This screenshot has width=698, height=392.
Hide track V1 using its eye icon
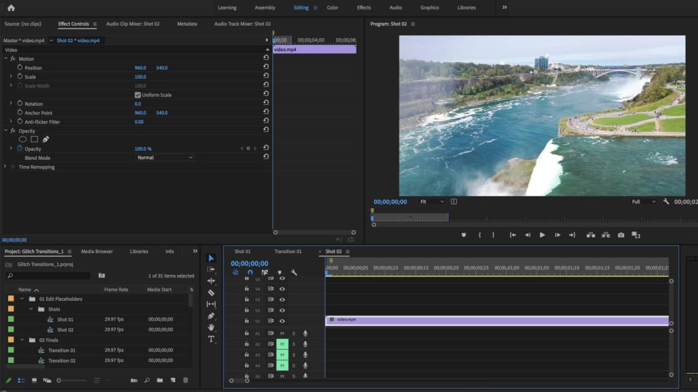(282, 321)
